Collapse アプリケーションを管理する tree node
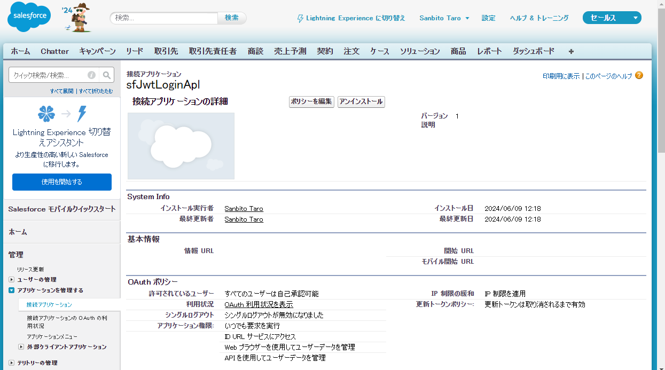665x370 pixels. tap(11, 290)
